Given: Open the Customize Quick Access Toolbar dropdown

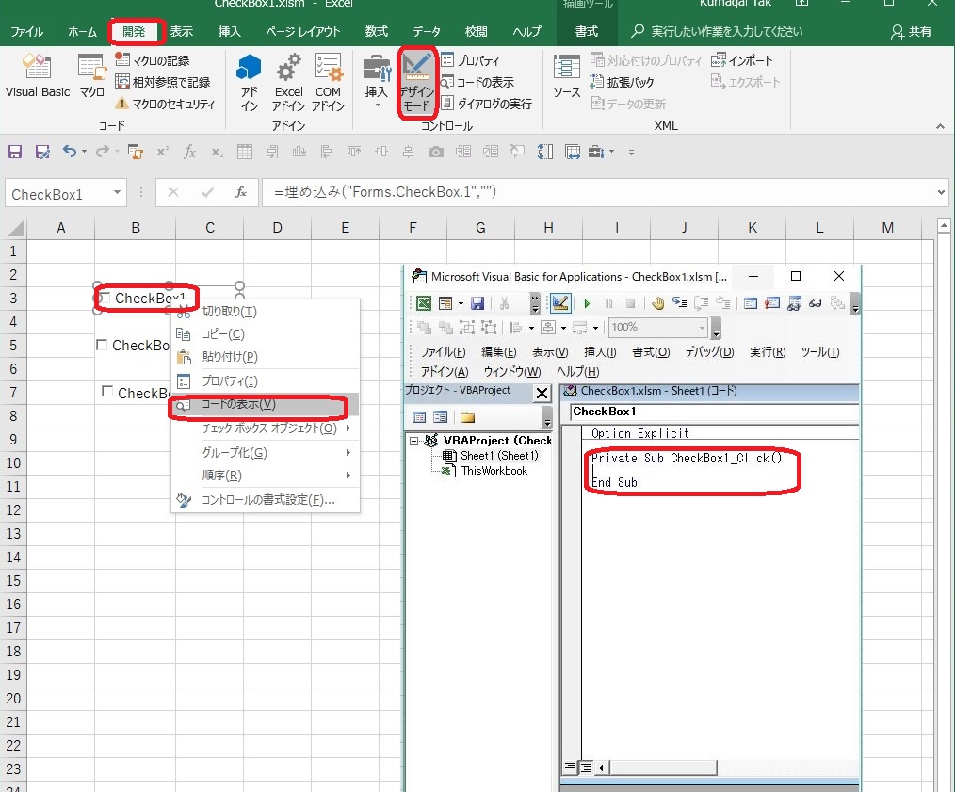Looking at the screenshot, I should click(632, 152).
